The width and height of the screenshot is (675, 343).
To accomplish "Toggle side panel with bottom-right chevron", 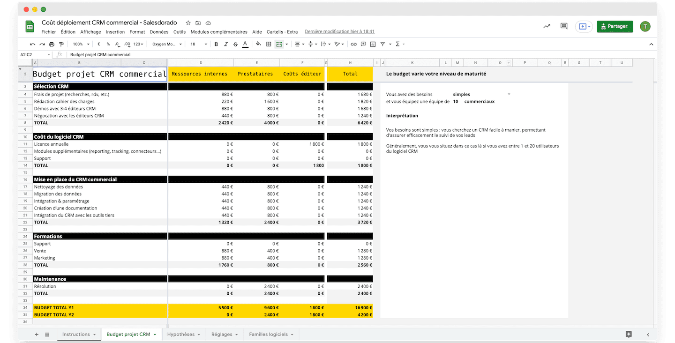I will (648, 335).
